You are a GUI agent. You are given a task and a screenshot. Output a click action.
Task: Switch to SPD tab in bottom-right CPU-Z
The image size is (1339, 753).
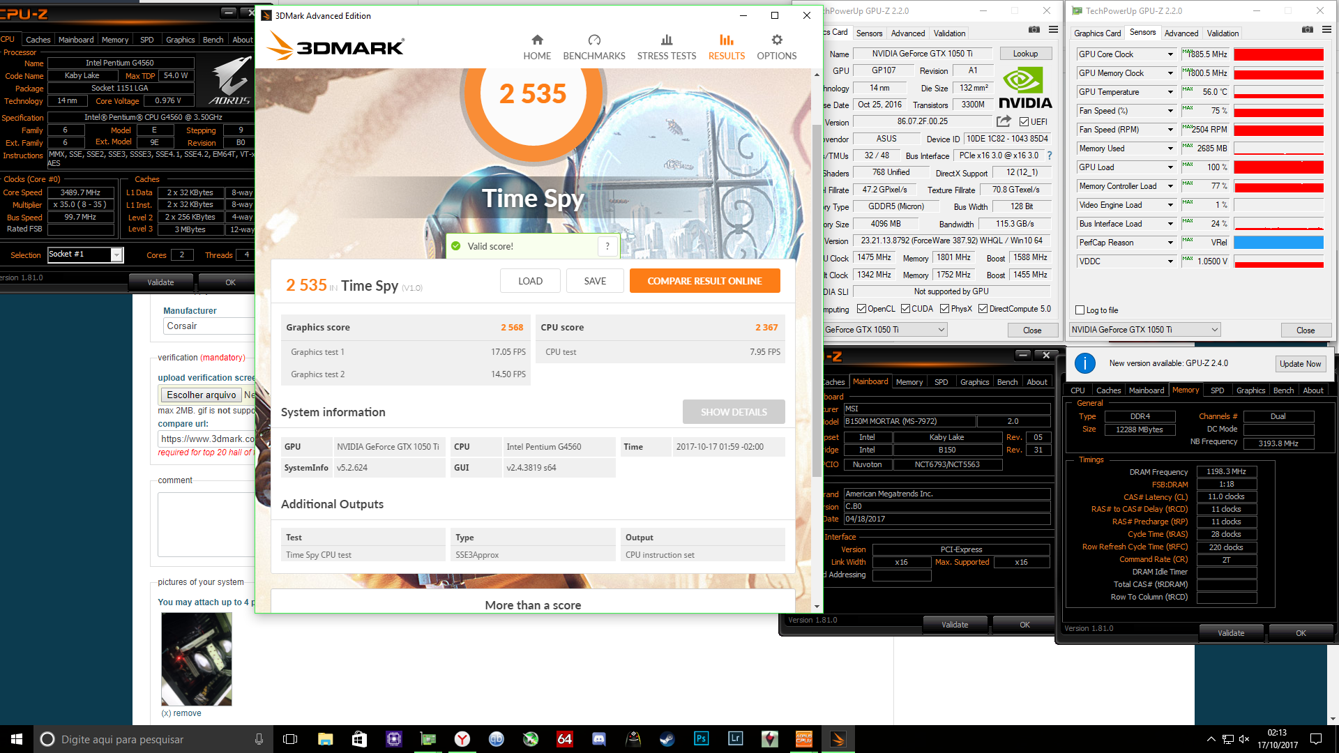pos(1217,390)
